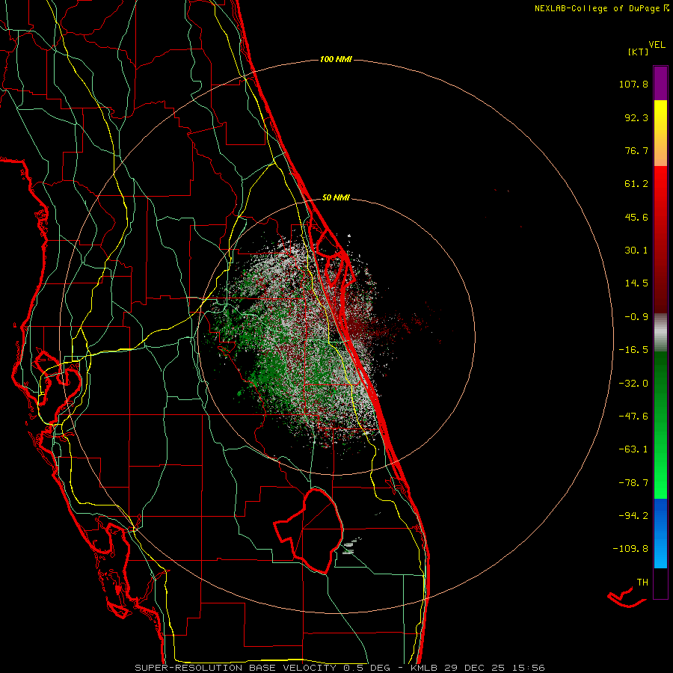
Task: Select the 76.7 velocity scale value
Action: pos(636,150)
